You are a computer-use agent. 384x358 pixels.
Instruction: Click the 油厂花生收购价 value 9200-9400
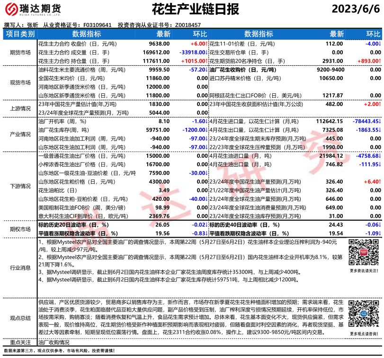pos(330,69)
